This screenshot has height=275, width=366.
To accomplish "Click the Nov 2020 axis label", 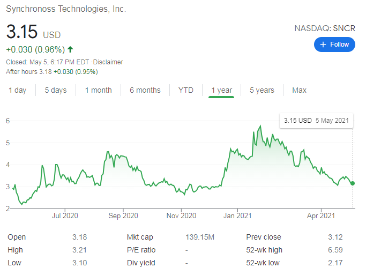I will (181, 215).
